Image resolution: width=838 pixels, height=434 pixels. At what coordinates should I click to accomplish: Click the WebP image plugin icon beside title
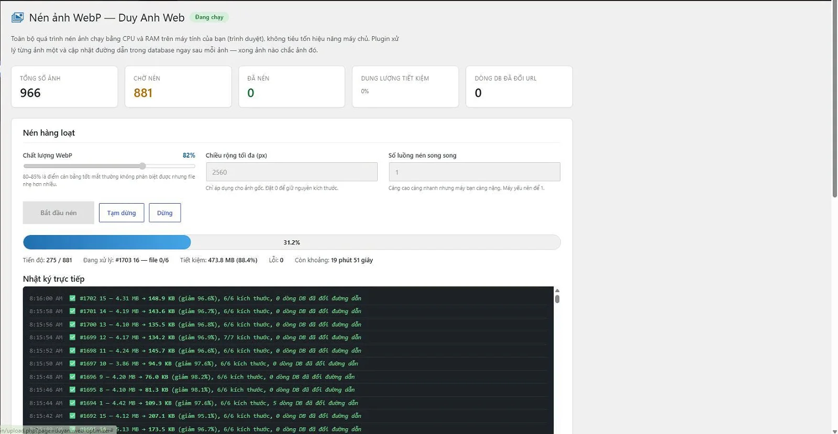pyautogui.click(x=17, y=18)
